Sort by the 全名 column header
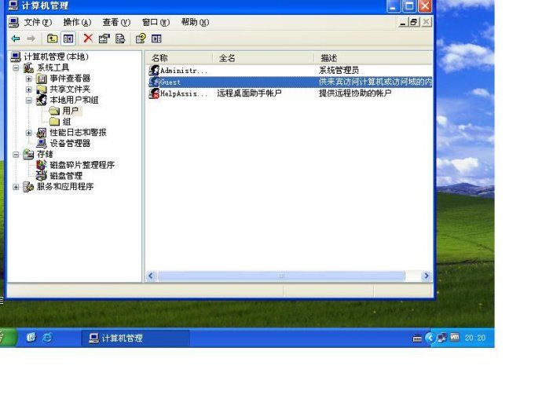Viewport: 542px width, 406px height. 263,58
